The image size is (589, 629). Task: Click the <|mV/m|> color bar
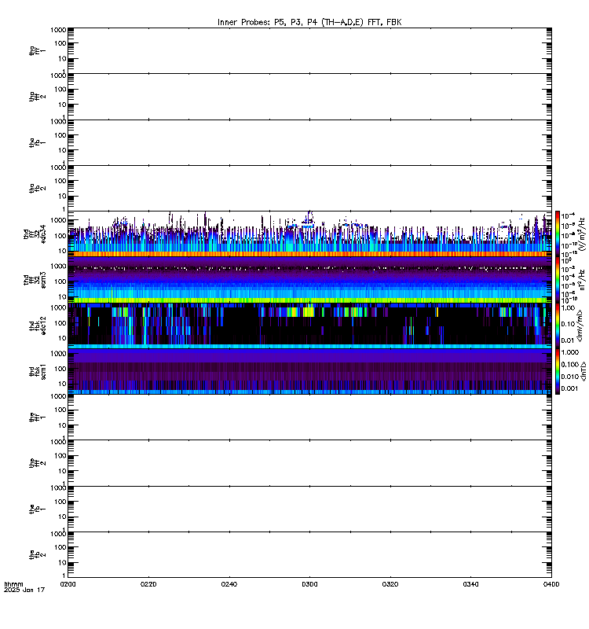(x=558, y=326)
